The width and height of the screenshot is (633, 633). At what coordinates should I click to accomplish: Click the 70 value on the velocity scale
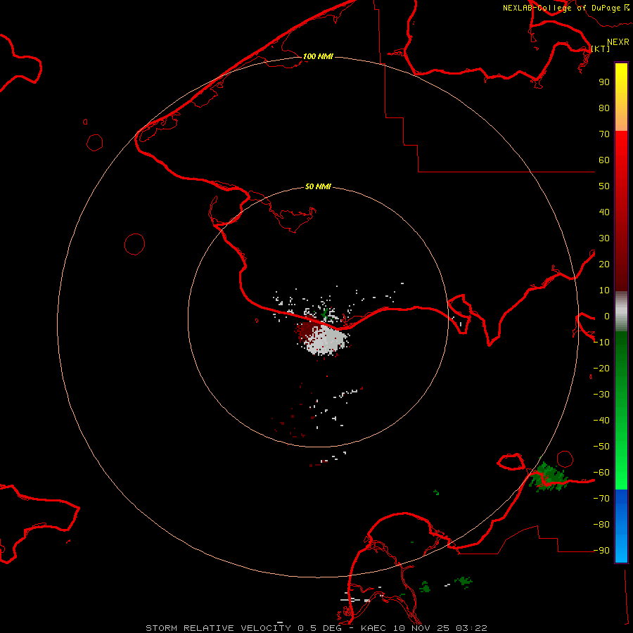pyautogui.click(x=604, y=134)
